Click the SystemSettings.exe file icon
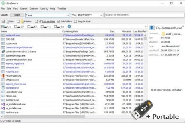The image size is (185, 123). 3,56
